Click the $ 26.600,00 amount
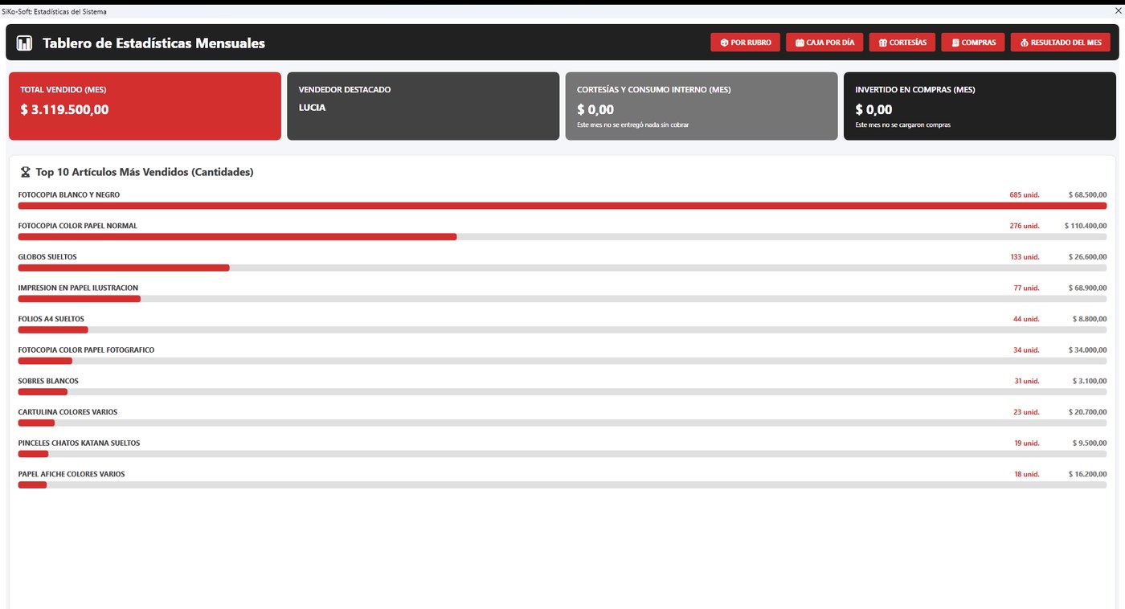 [1087, 257]
